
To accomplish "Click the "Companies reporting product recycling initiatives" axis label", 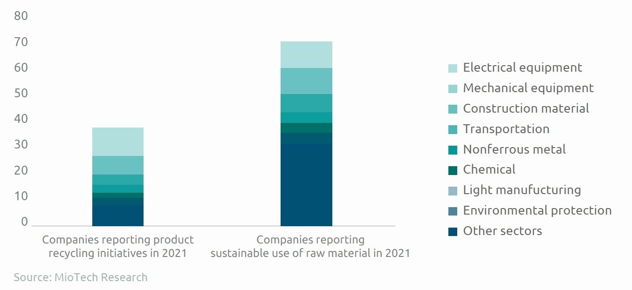I will (x=118, y=247).
